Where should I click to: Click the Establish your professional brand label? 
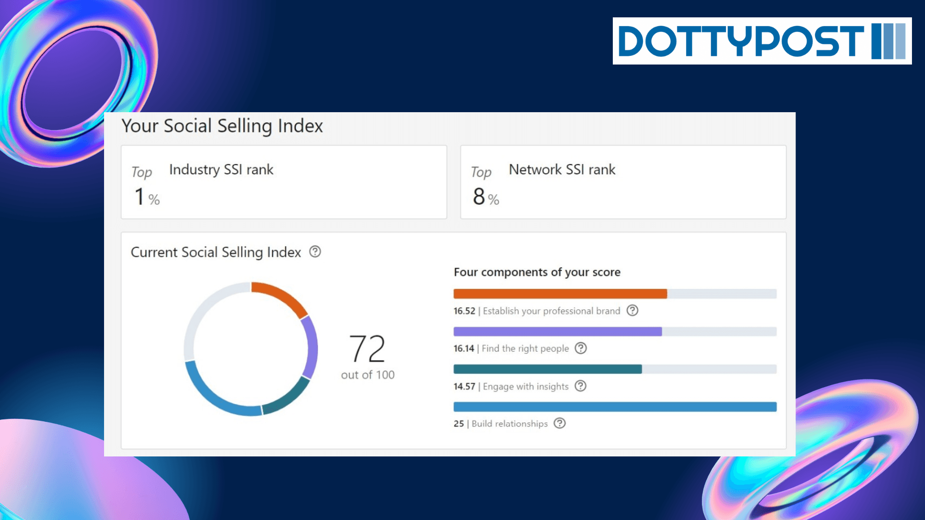(x=551, y=311)
